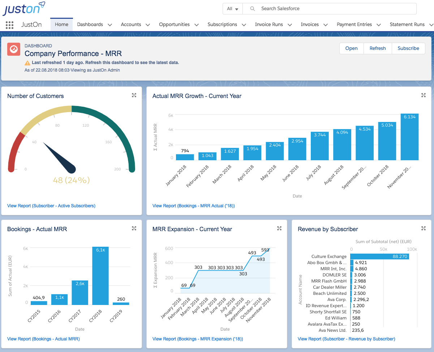Click the Subscribe button
Image resolution: width=434 pixels, height=352 pixels.
click(408, 48)
